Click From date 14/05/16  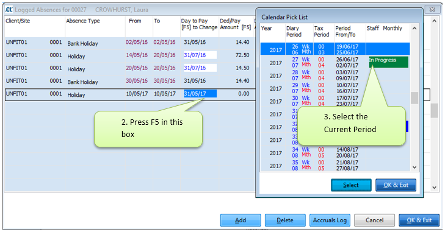pos(137,55)
